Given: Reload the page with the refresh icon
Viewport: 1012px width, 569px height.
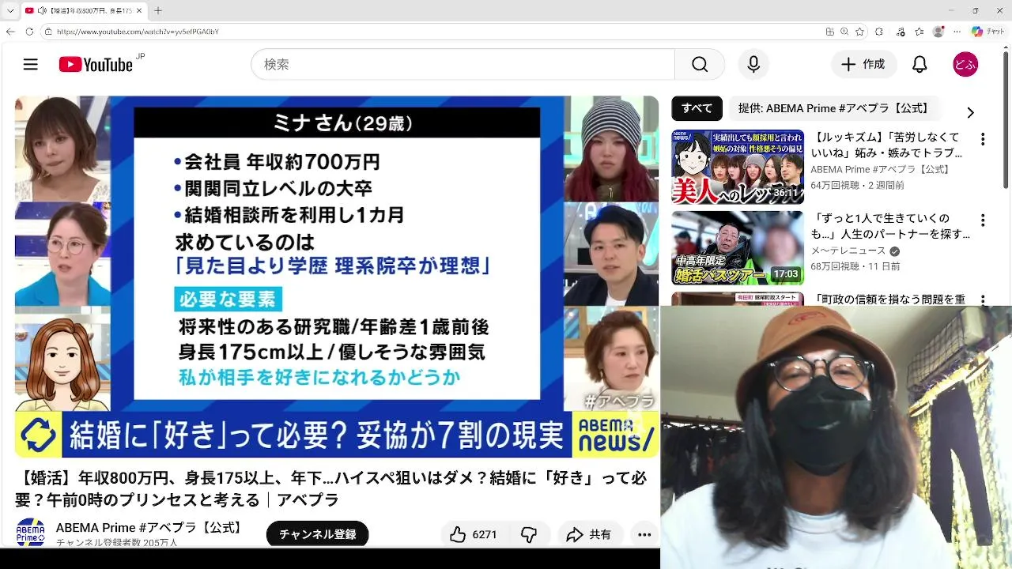Looking at the screenshot, I should pyautogui.click(x=29, y=32).
